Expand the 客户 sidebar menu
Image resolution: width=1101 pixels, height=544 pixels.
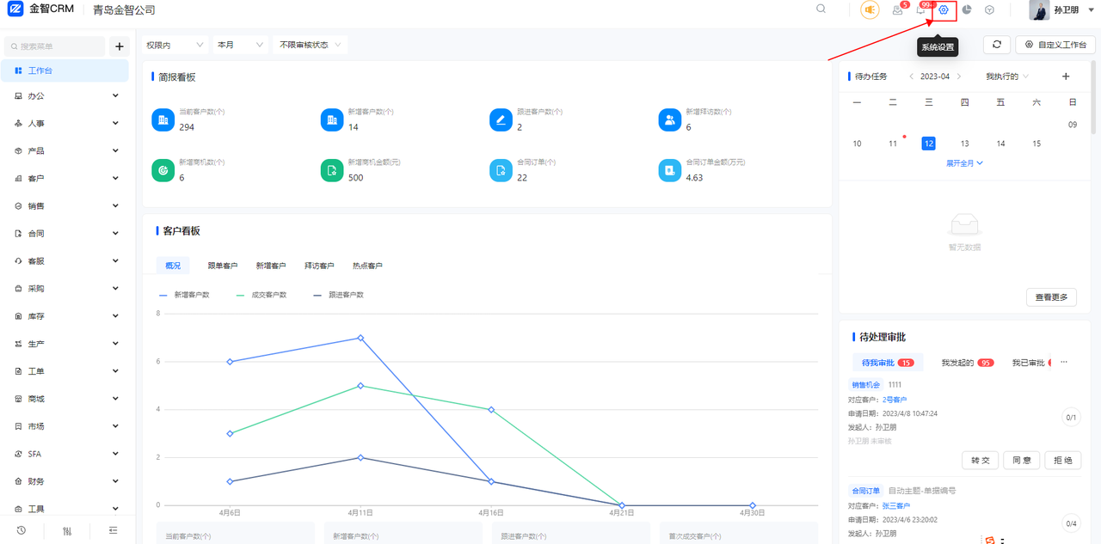[66, 179]
